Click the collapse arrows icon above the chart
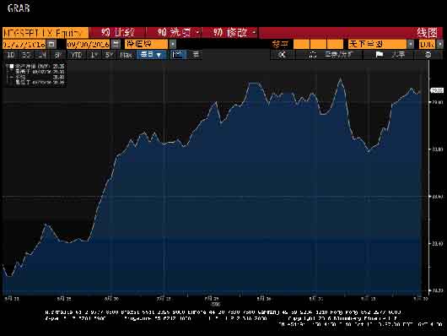The image size is (447, 336). pyautogui.click(x=283, y=54)
